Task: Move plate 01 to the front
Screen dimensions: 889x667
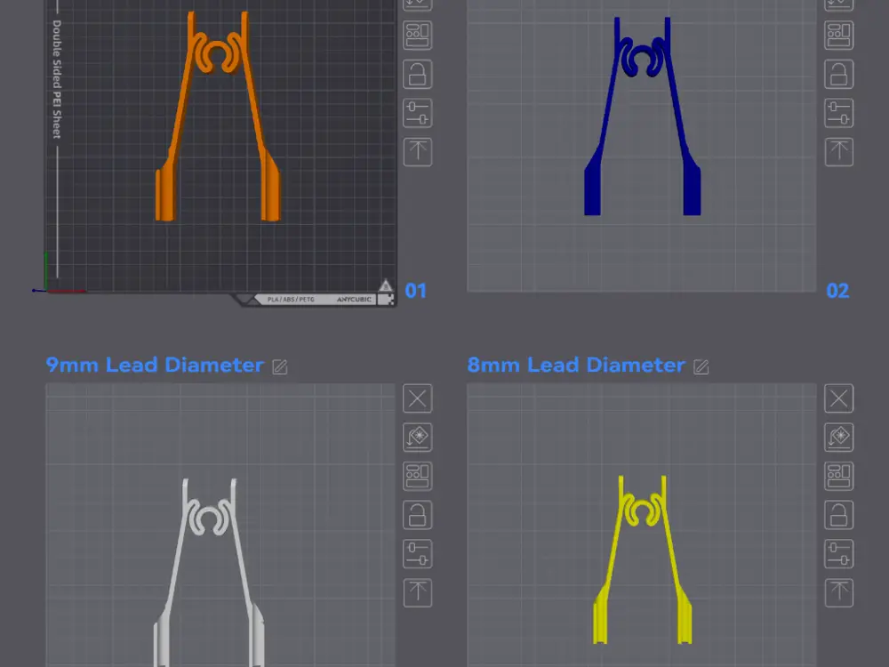Action: [417, 152]
